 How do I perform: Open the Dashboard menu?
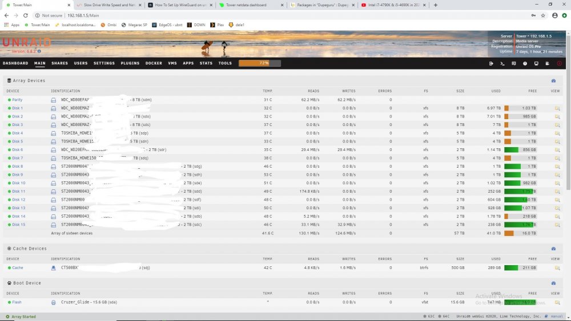click(15, 63)
